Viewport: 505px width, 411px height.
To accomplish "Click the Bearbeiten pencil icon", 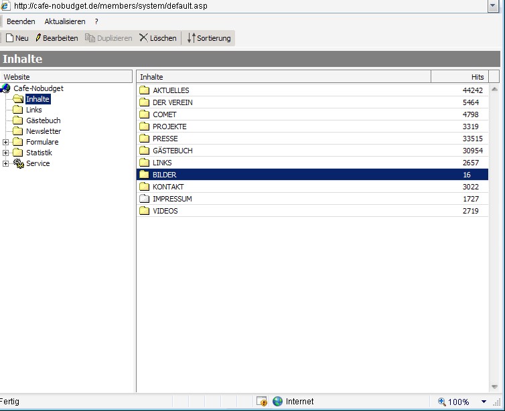I will [x=38, y=38].
